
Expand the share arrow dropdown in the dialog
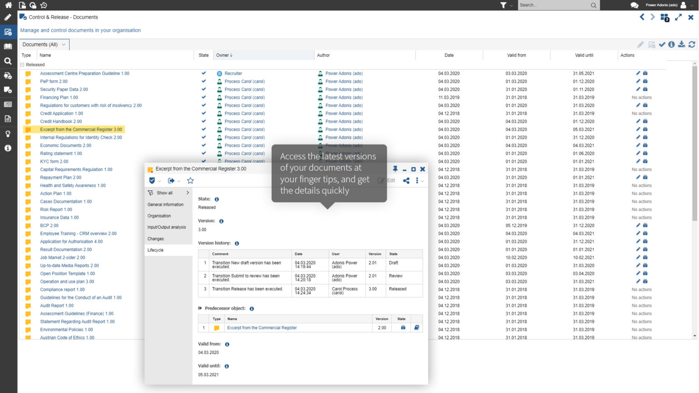(178, 180)
